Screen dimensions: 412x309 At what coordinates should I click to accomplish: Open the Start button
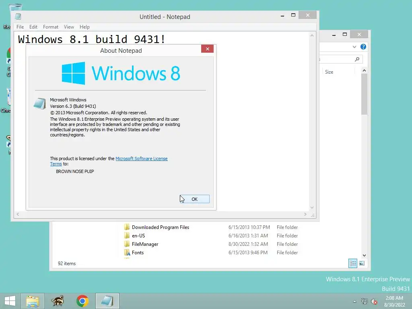tap(10, 301)
